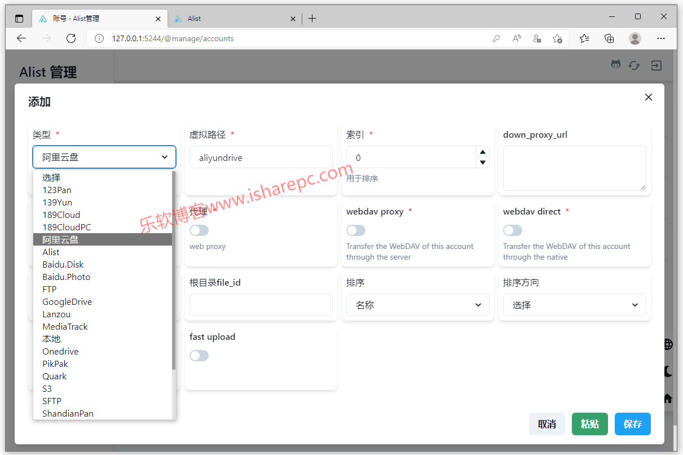Image resolution: width=683 pixels, height=455 pixels.
Task: Pick ShandianPan in the type list
Action: (103, 413)
